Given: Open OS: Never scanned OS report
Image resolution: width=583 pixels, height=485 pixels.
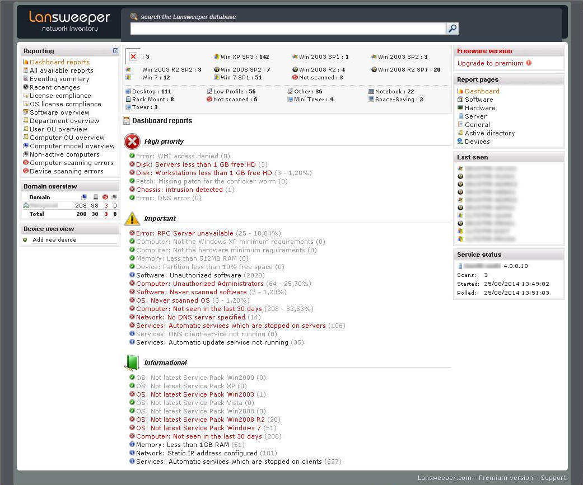Looking at the screenshot, I should (172, 301).
